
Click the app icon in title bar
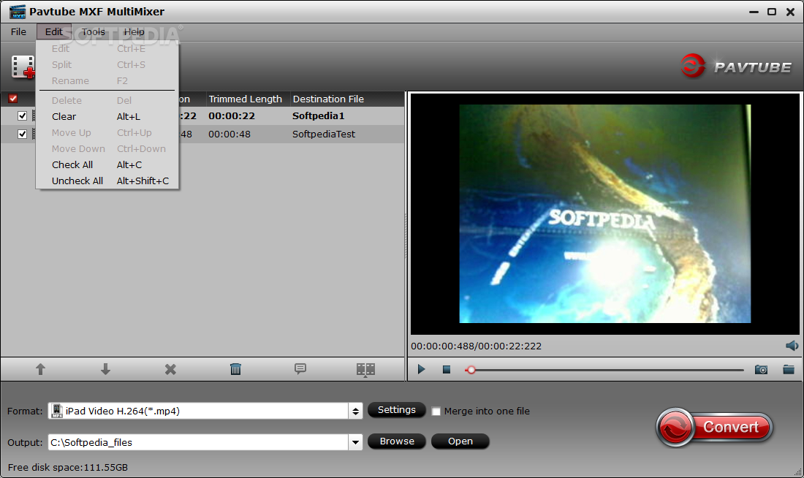tap(18, 11)
